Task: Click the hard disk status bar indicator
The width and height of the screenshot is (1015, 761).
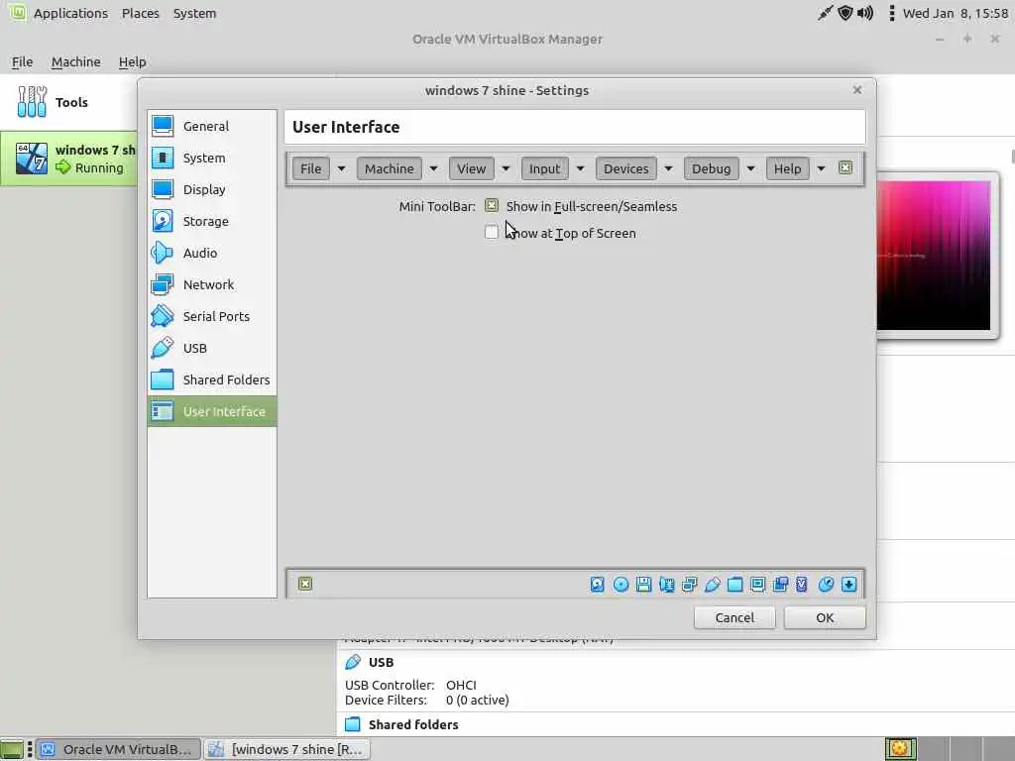Action: point(598,585)
